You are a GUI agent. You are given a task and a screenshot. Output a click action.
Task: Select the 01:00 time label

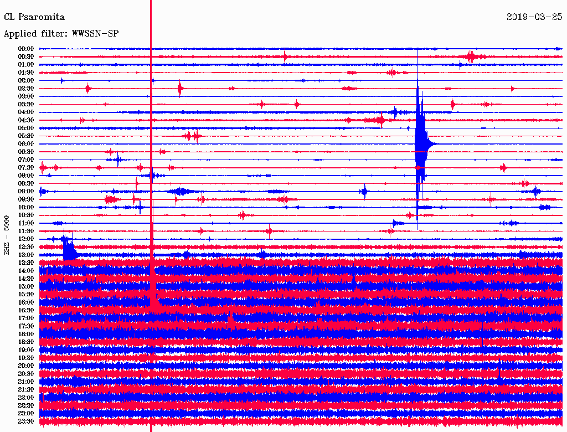click(26, 65)
